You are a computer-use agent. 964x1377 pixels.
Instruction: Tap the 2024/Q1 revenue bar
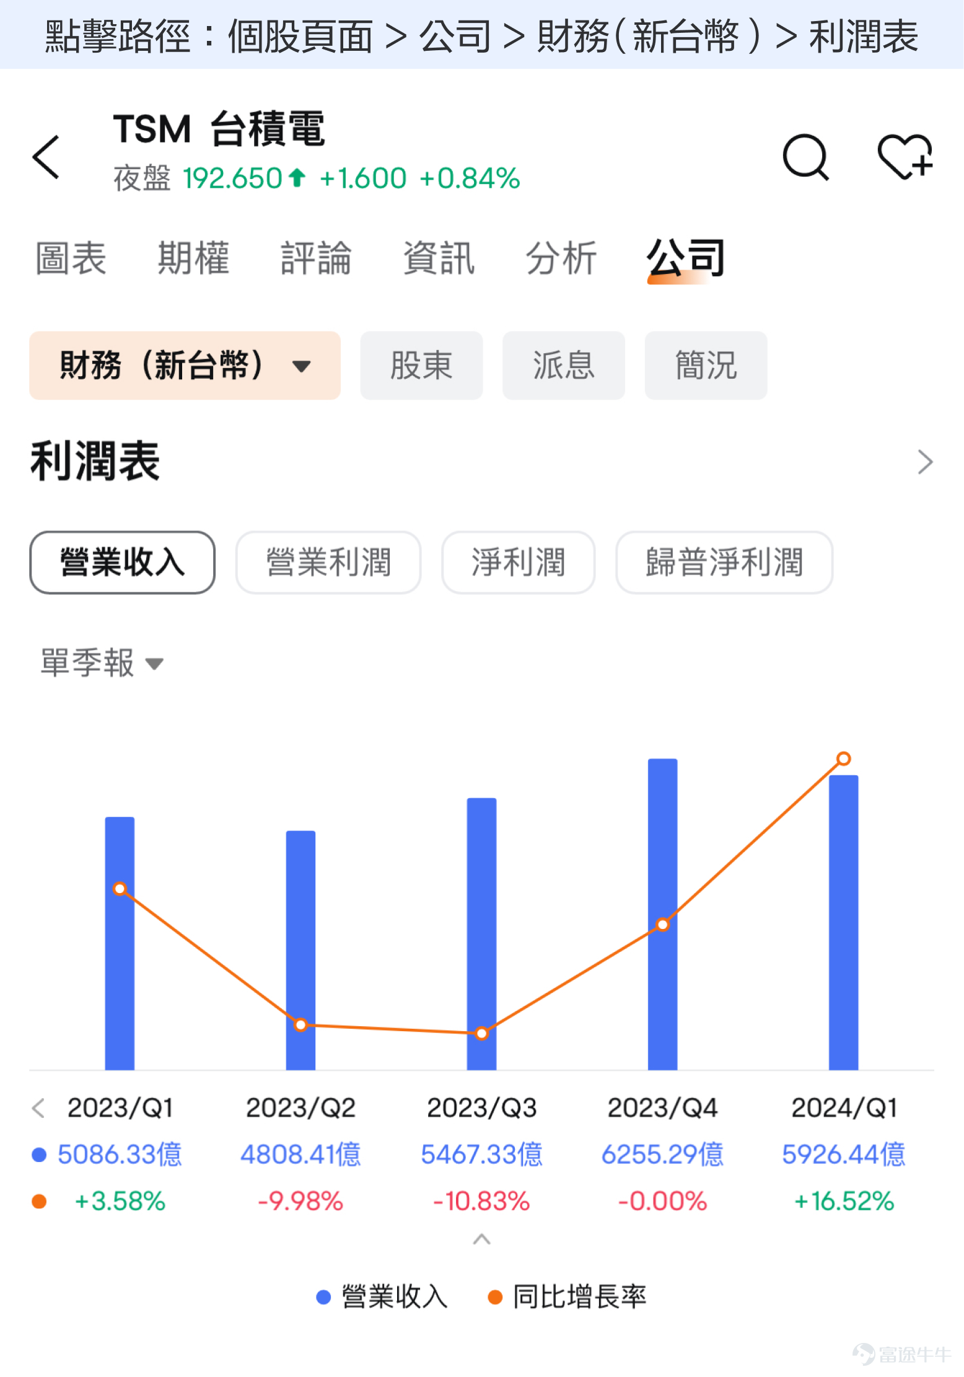[x=843, y=922]
